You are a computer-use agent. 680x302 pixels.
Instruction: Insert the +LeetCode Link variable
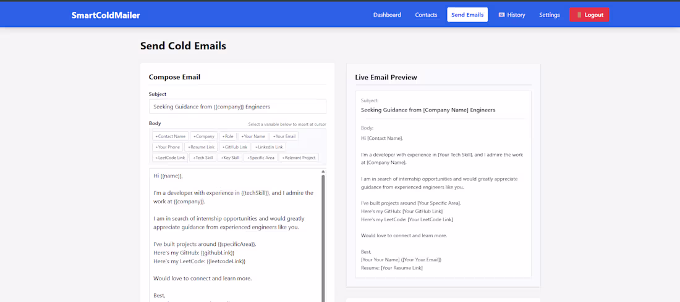pyautogui.click(x=170, y=158)
